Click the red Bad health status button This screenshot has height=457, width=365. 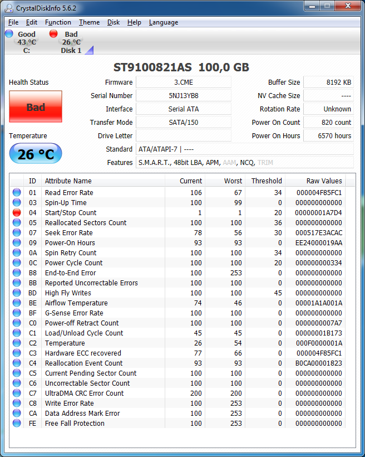point(36,106)
